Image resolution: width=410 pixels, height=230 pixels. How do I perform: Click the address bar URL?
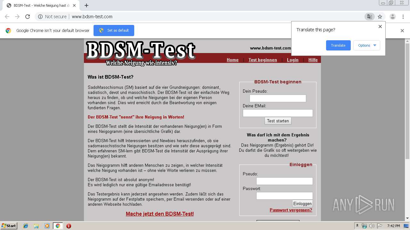point(92,17)
